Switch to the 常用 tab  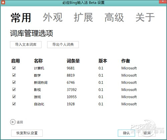21,18
